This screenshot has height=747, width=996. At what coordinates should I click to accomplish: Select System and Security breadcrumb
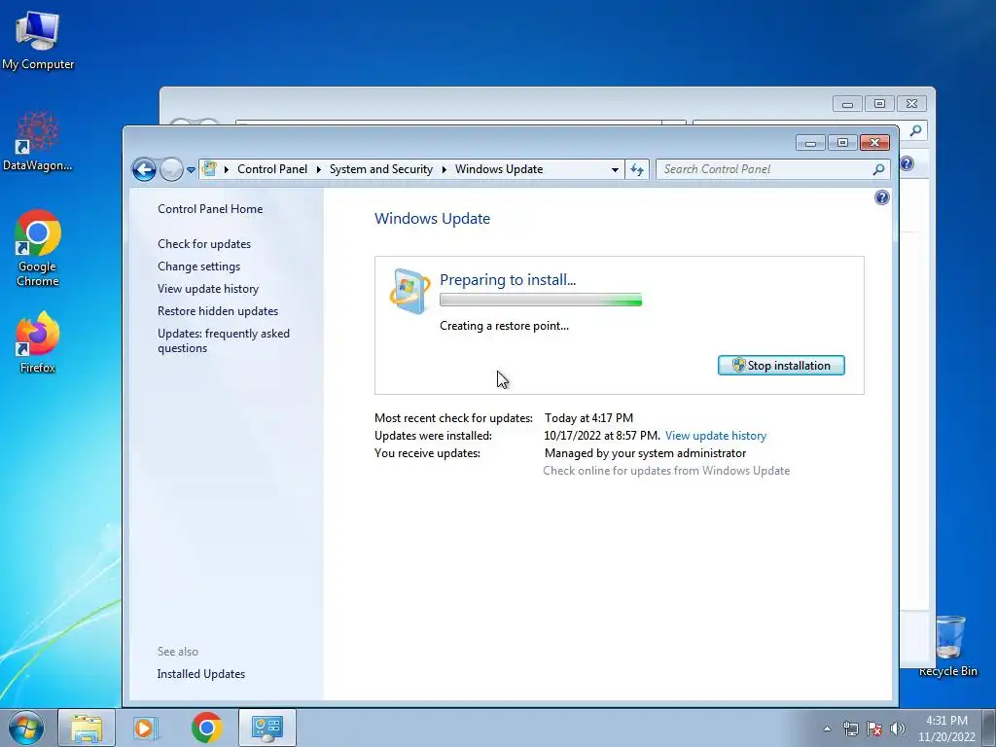point(381,169)
